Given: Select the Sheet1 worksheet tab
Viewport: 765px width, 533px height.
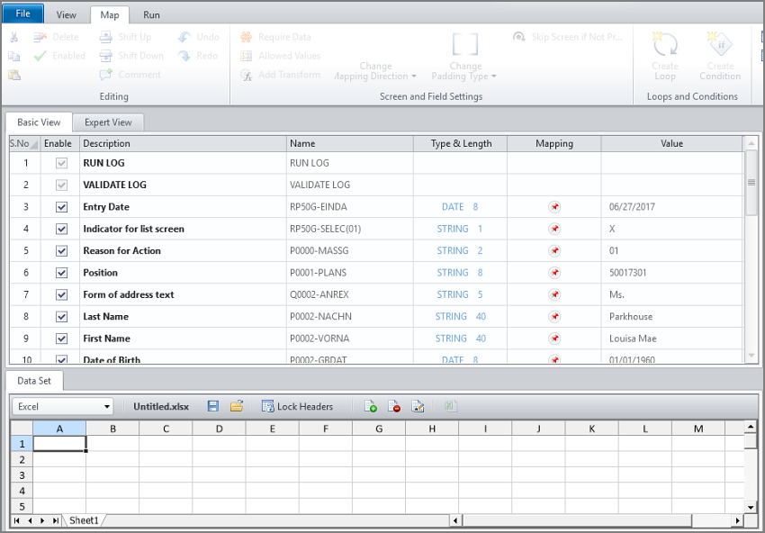Looking at the screenshot, I should [x=84, y=520].
